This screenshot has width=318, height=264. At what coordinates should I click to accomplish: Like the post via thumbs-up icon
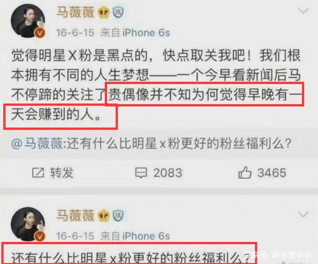pyautogui.click(x=245, y=172)
